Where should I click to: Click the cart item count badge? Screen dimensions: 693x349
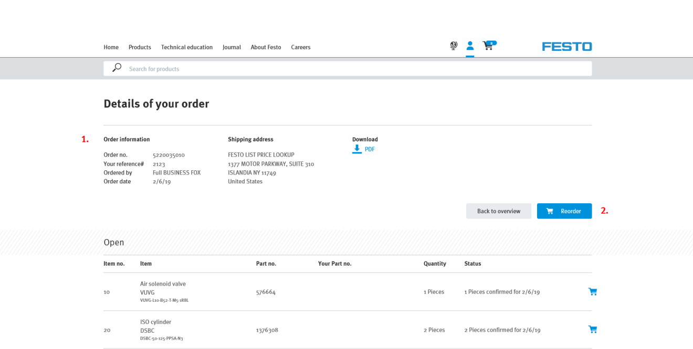pos(491,42)
